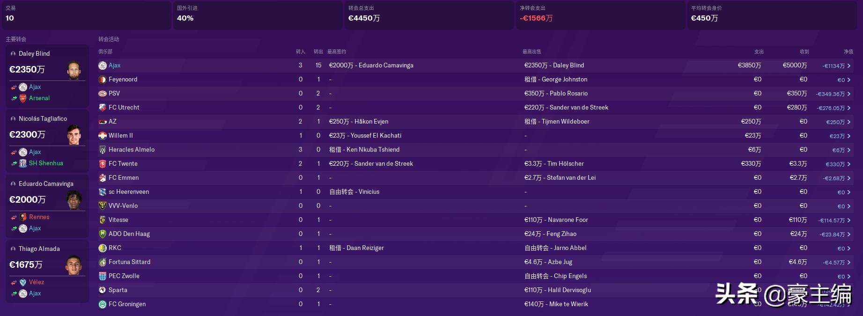Click '€250万 - Håkon Evjen' signing cell
The height and width of the screenshot is (316, 863).
[x=359, y=122]
